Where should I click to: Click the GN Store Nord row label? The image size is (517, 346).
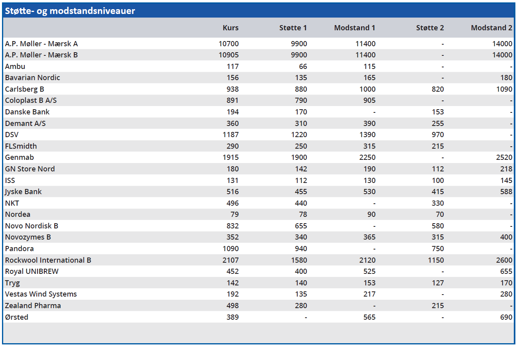[30, 169]
